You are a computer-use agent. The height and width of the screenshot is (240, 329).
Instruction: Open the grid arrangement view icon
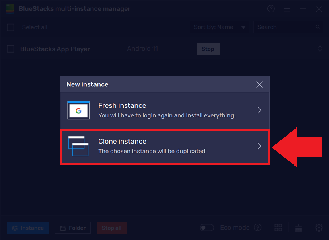[x=278, y=228]
